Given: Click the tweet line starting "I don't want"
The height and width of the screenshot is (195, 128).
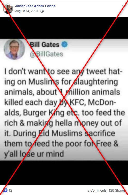Looking at the screenshot, I should point(63,72).
